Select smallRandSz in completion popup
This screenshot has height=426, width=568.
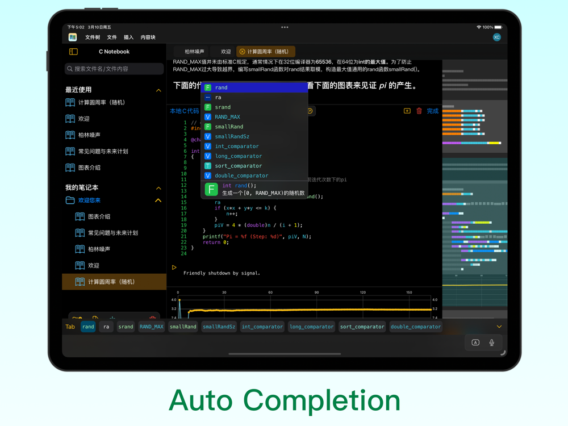[x=254, y=136]
